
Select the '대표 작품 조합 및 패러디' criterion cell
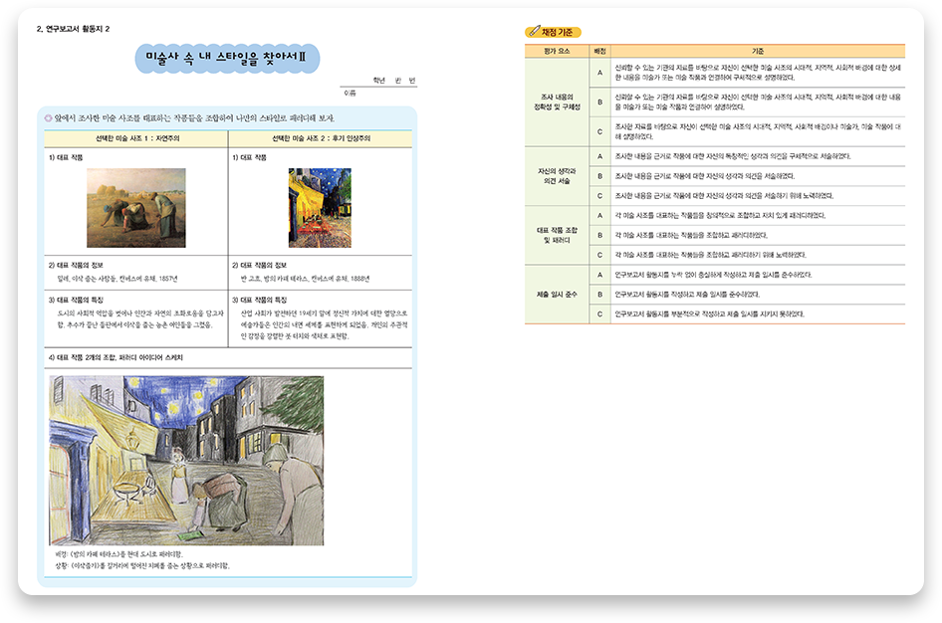pos(557,235)
